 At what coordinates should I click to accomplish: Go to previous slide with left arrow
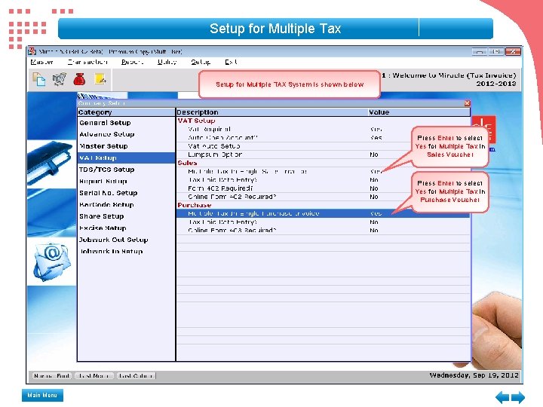[x=502, y=397]
